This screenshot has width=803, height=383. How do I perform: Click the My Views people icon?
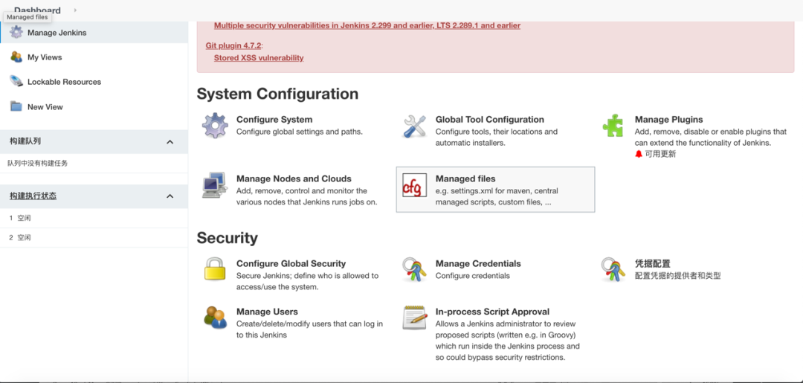click(x=16, y=57)
